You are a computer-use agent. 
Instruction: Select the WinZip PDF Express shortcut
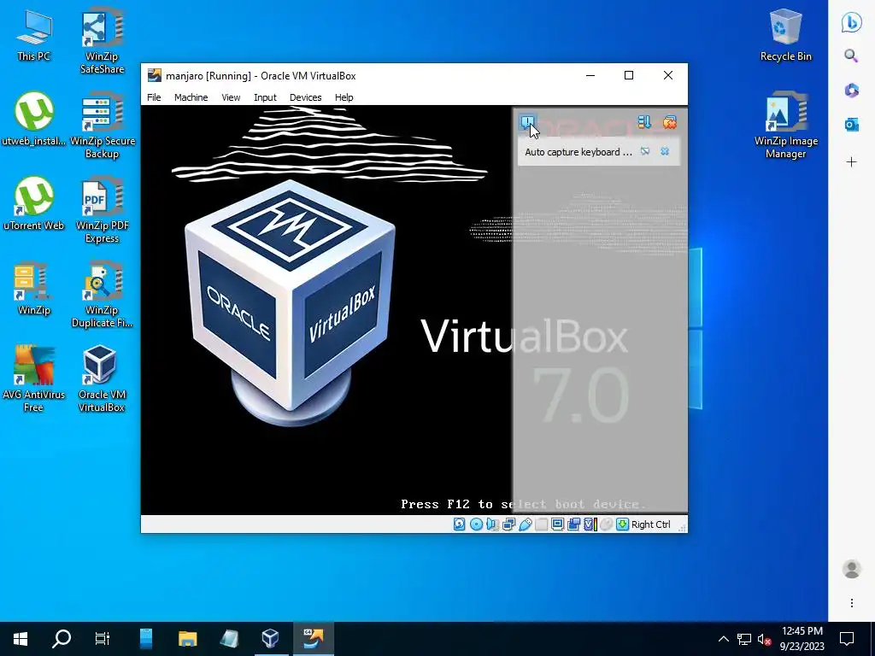(x=103, y=210)
